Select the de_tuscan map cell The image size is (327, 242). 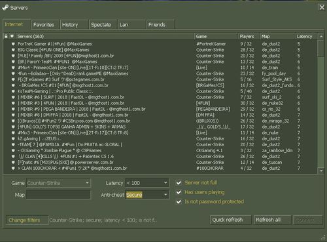272,162
